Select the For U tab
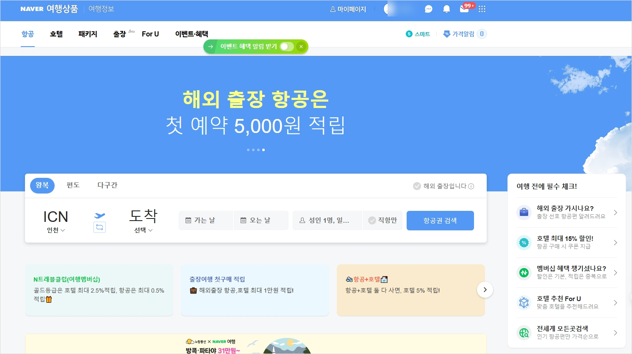This screenshot has width=632, height=354. coord(150,34)
